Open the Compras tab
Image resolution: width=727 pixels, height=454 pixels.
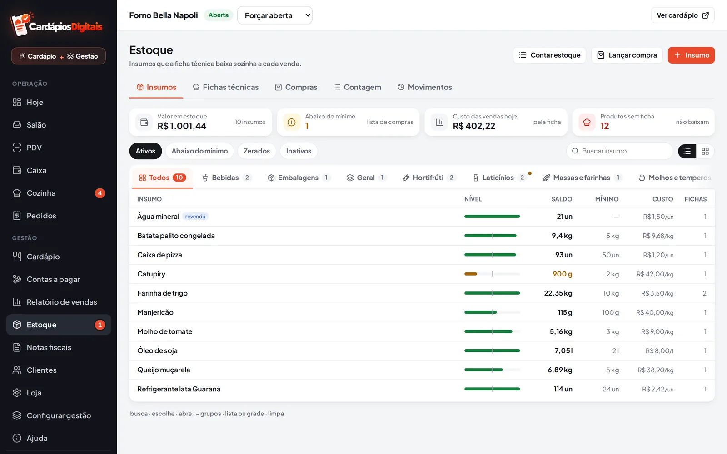(296, 87)
